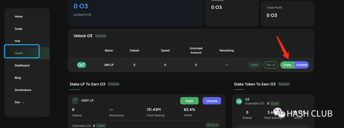Click the USDT-LP pool title
The height and width of the screenshot is (128, 344).
(x=87, y=100)
